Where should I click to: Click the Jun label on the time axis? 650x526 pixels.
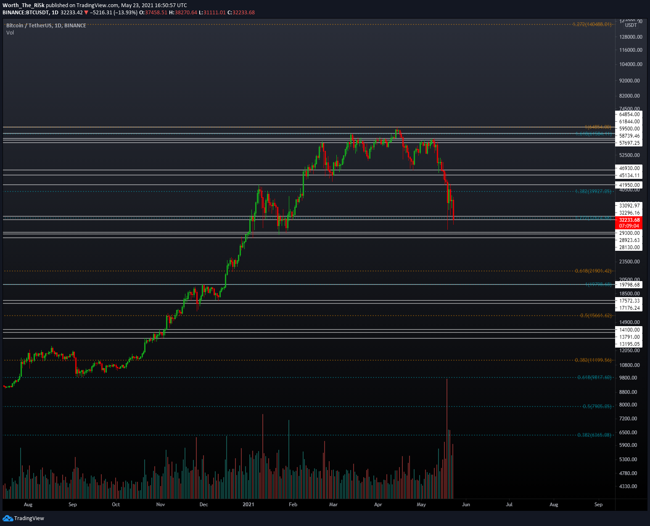pos(466,505)
